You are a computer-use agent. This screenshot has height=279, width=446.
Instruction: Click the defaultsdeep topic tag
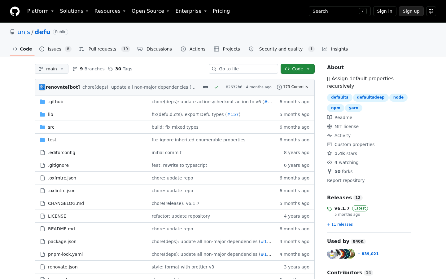371,97
